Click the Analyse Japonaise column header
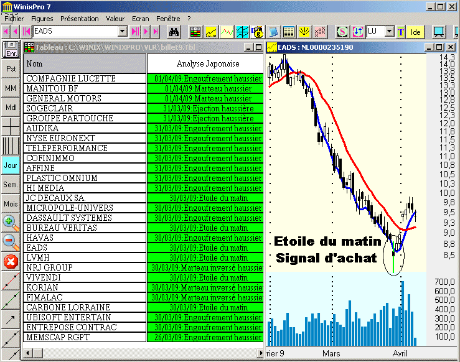 tap(205, 63)
